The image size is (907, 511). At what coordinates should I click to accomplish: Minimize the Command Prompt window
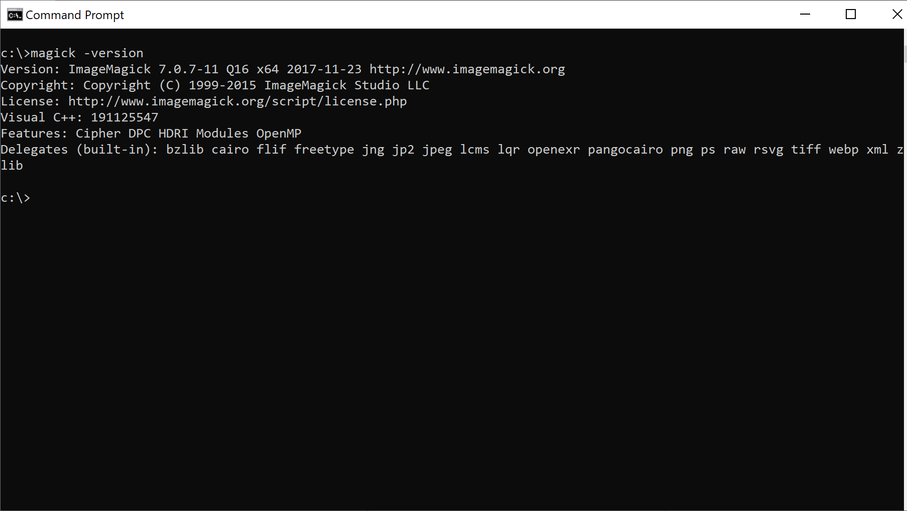point(805,15)
